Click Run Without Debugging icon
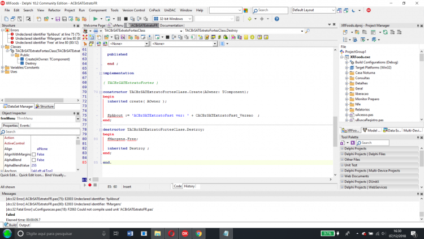The width and height of the screenshot is (424, 239). point(107,19)
